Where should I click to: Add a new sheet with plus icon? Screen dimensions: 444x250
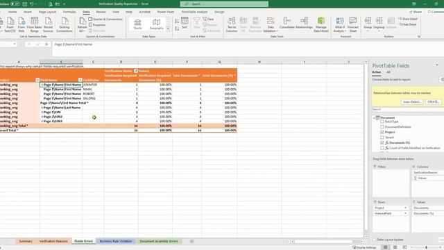[191, 241]
